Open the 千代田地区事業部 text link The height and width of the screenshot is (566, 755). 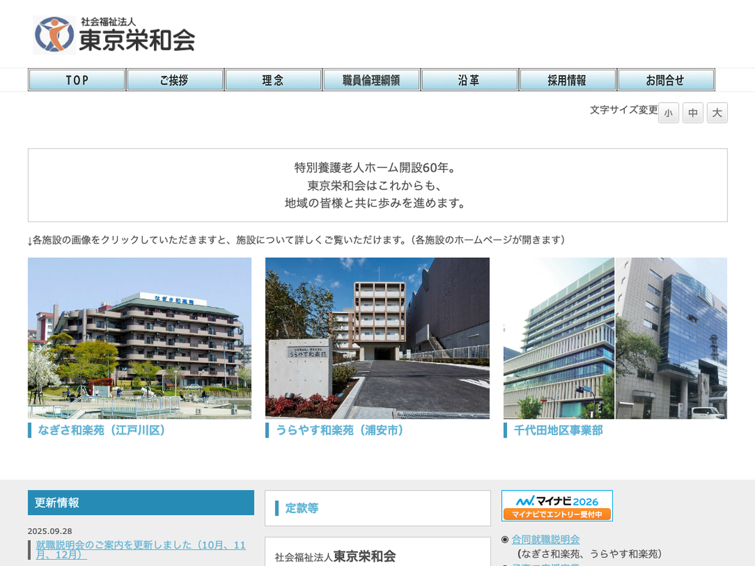(558, 431)
